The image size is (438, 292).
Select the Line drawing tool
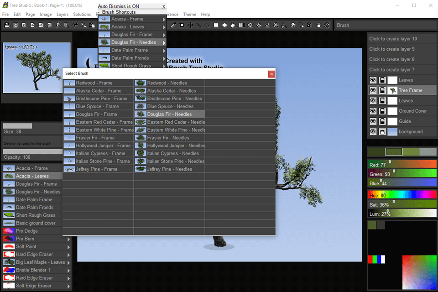[199, 25]
